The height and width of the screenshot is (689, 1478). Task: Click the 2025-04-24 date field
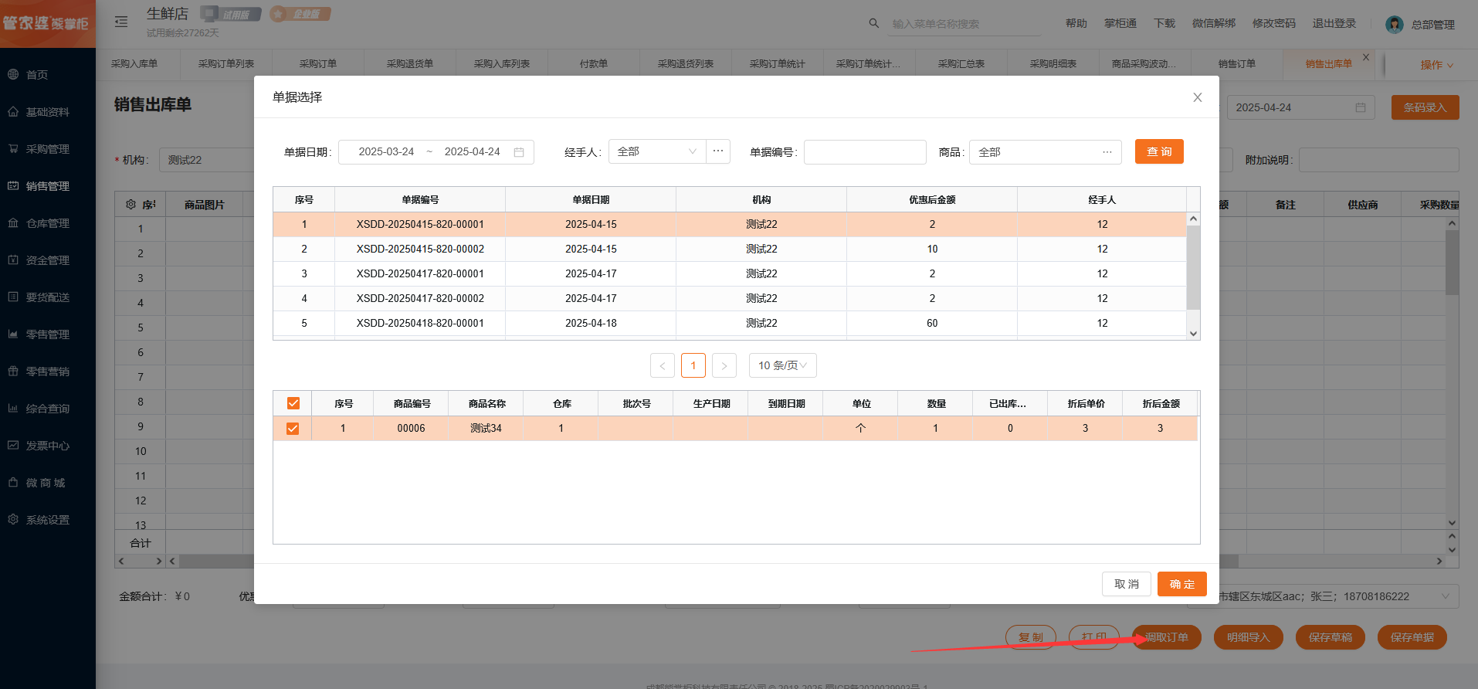pyautogui.click(x=1300, y=107)
